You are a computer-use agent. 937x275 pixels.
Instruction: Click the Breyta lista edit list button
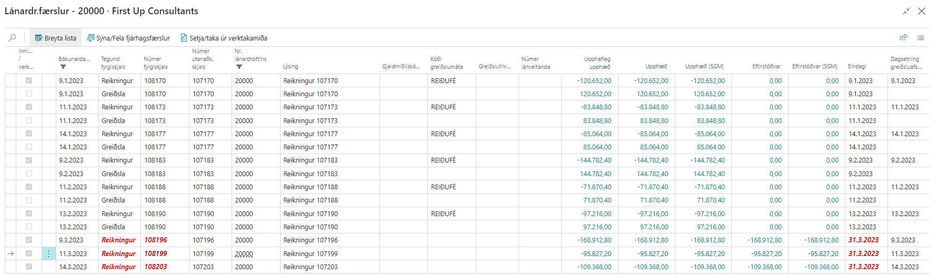[x=55, y=38]
